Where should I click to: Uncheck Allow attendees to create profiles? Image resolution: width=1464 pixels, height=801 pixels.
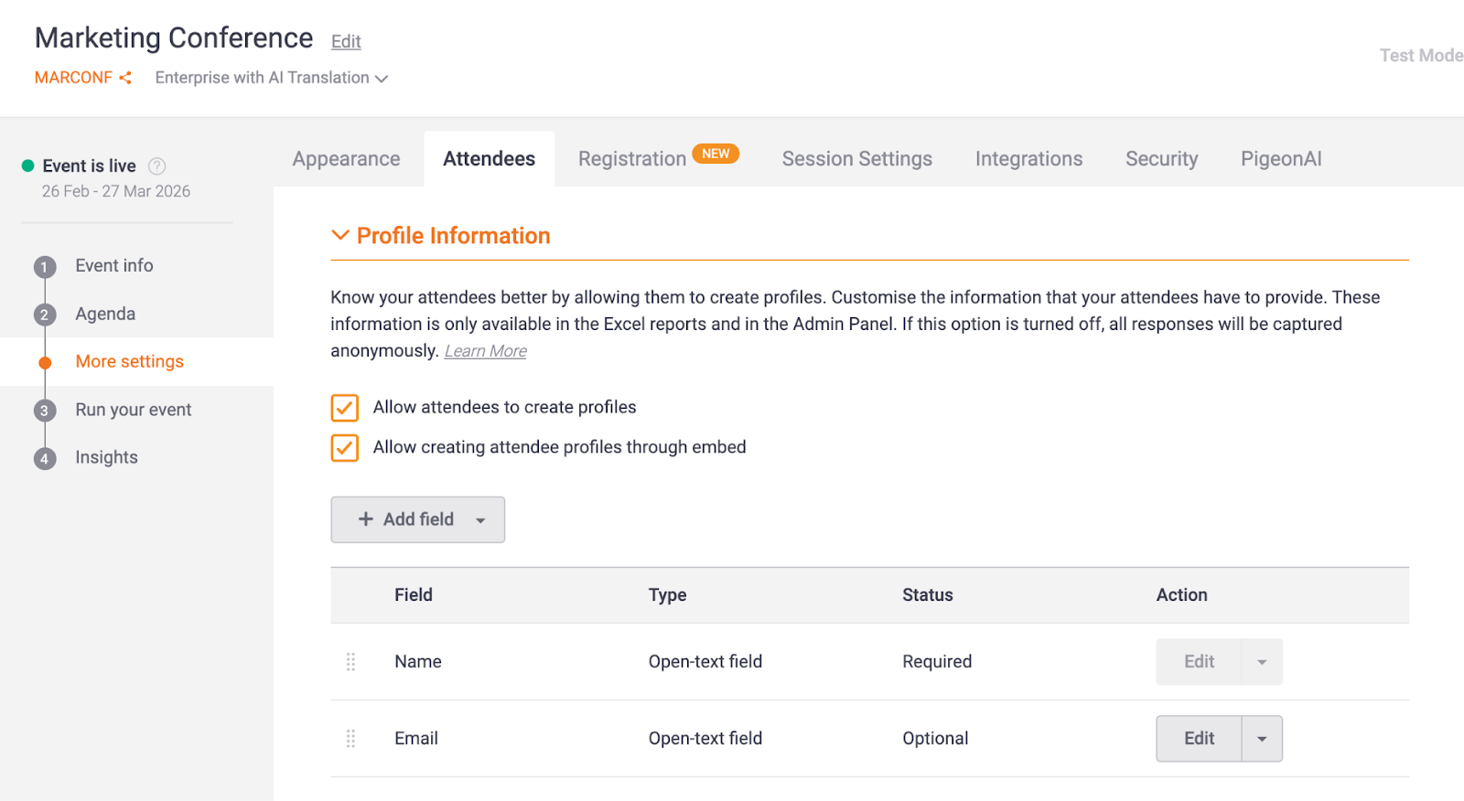coord(345,408)
